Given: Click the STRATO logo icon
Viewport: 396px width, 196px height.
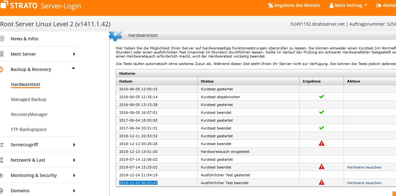Looking at the screenshot, I should click(x=4, y=6).
